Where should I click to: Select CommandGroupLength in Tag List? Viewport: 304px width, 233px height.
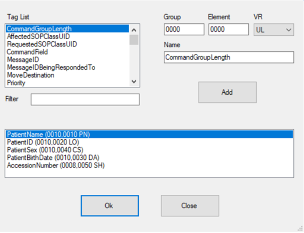67,29
